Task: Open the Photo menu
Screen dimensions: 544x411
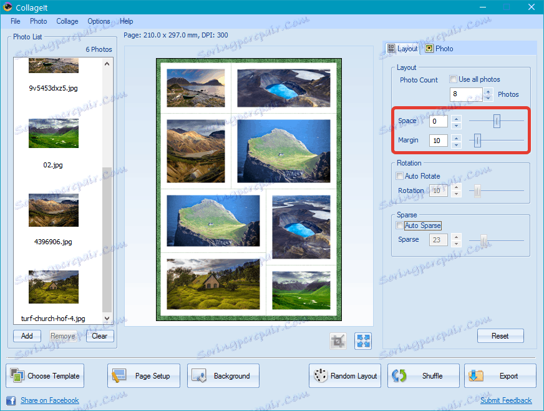Action: click(x=38, y=21)
